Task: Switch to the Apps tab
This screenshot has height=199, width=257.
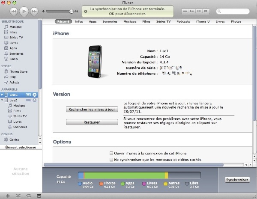Action: click(x=93, y=21)
